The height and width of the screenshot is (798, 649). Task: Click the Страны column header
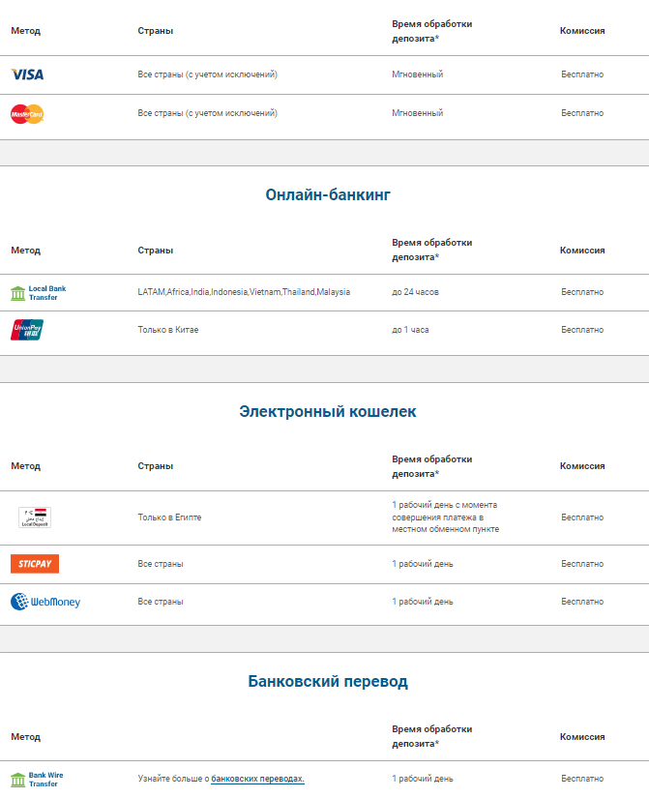154,30
